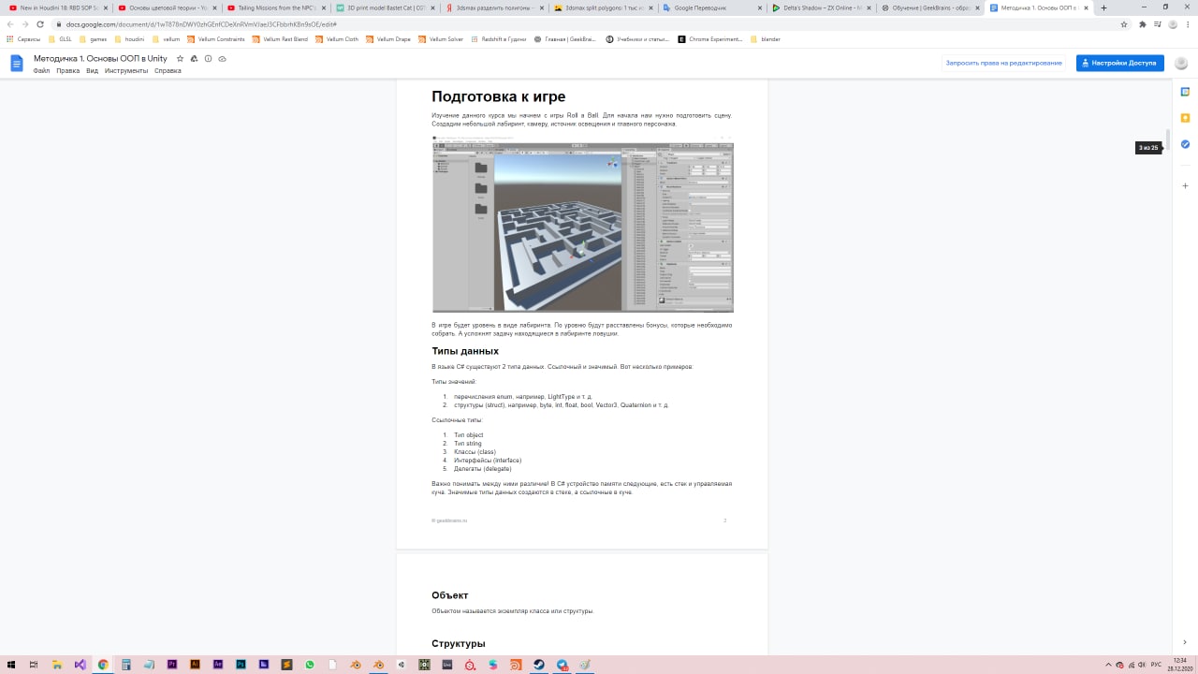Screen dimensions: 1198x674
Task: Switch to Delta's Shadow ZX Online tab
Action: click(x=824, y=7)
